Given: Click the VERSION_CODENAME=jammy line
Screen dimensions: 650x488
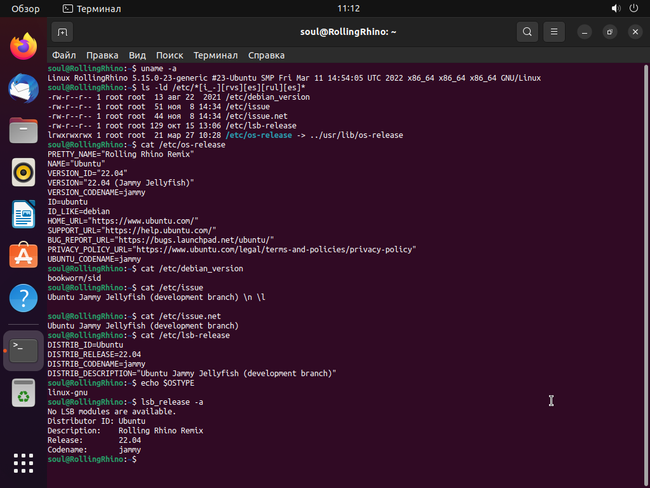Looking at the screenshot, I should coord(96,193).
